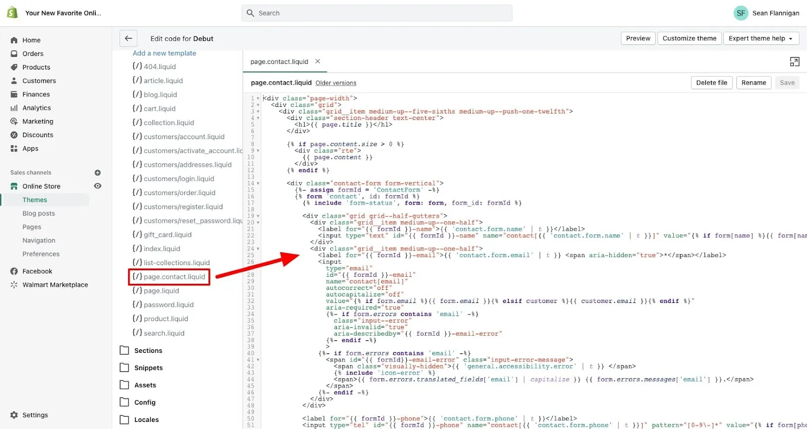This screenshot has height=429, width=807.
Task: Click the Shopify logo icon
Action: pyautogui.click(x=13, y=13)
